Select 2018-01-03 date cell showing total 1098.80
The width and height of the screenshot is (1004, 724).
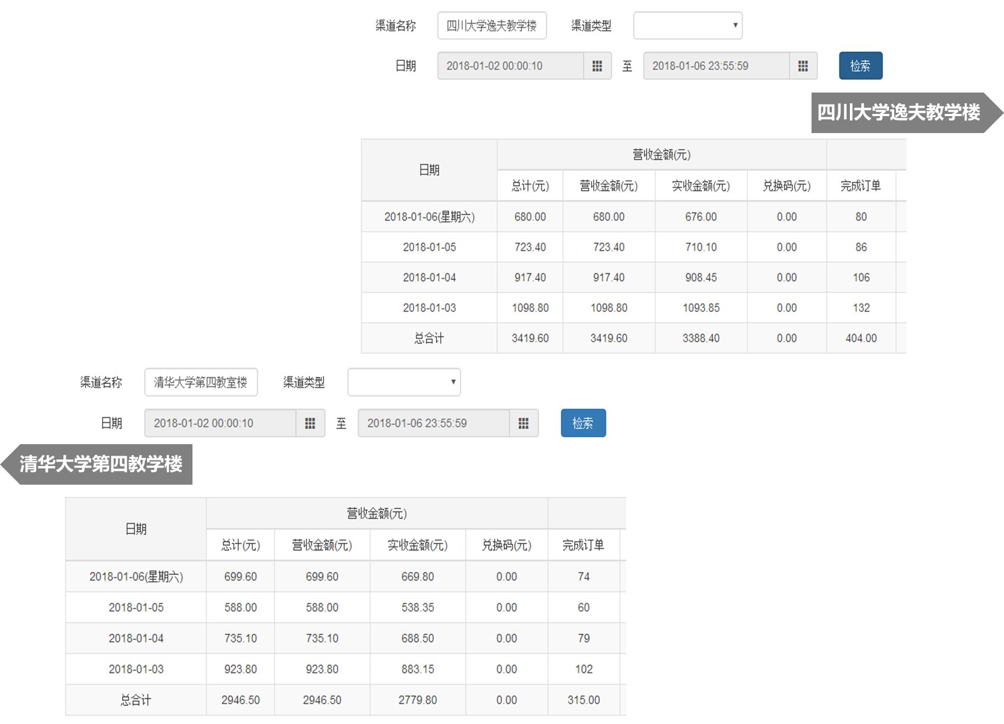pyautogui.click(x=429, y=308)
